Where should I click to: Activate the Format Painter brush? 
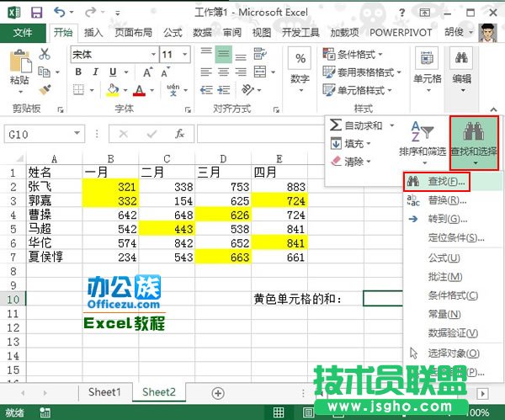click(45, 89)
